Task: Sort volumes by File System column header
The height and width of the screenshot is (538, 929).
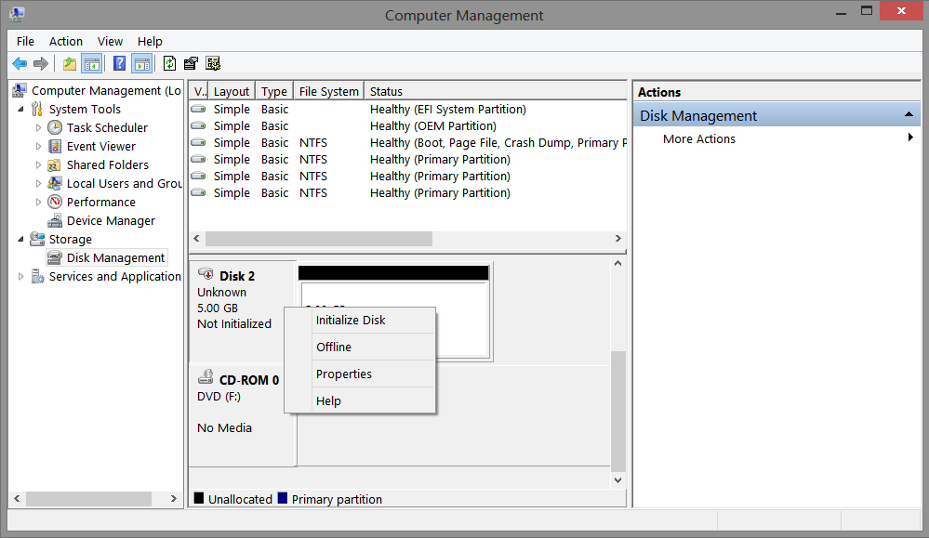Action: click(x=328, y=91)
